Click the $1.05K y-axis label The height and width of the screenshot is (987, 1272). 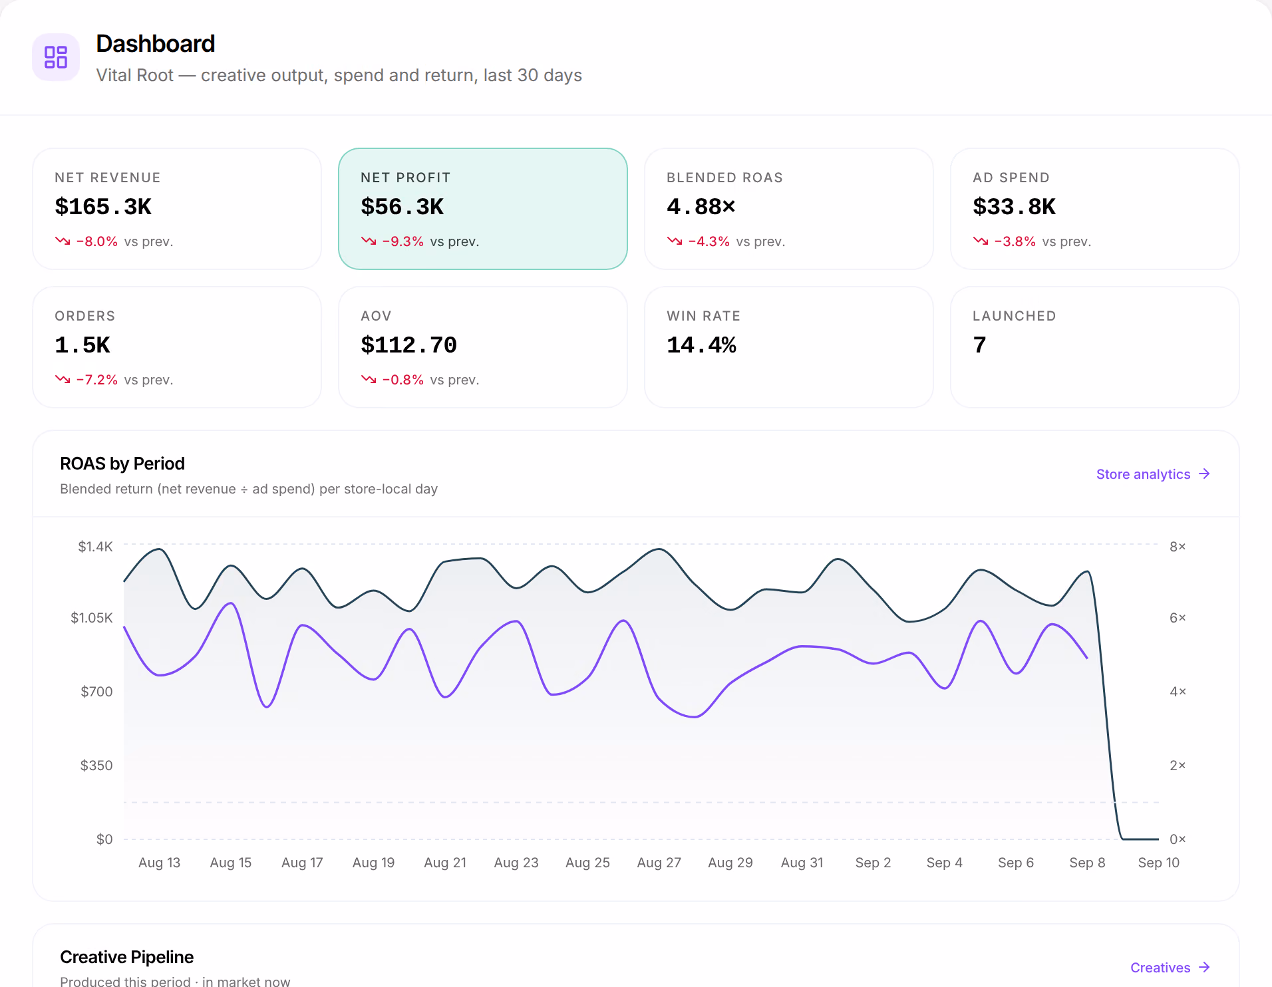(92, 618)
